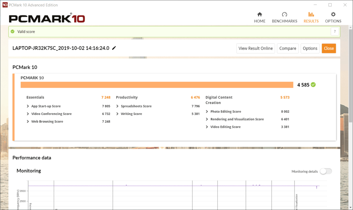This screenshot has height=210, width=353.
Task: Click the Home house icon
Action: pos(260,15)
